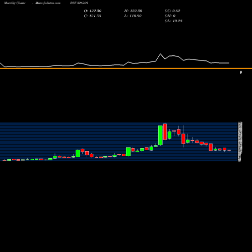Click the close value 'C: 121.55'
The image size is (252, 252).
click(92, 16)
